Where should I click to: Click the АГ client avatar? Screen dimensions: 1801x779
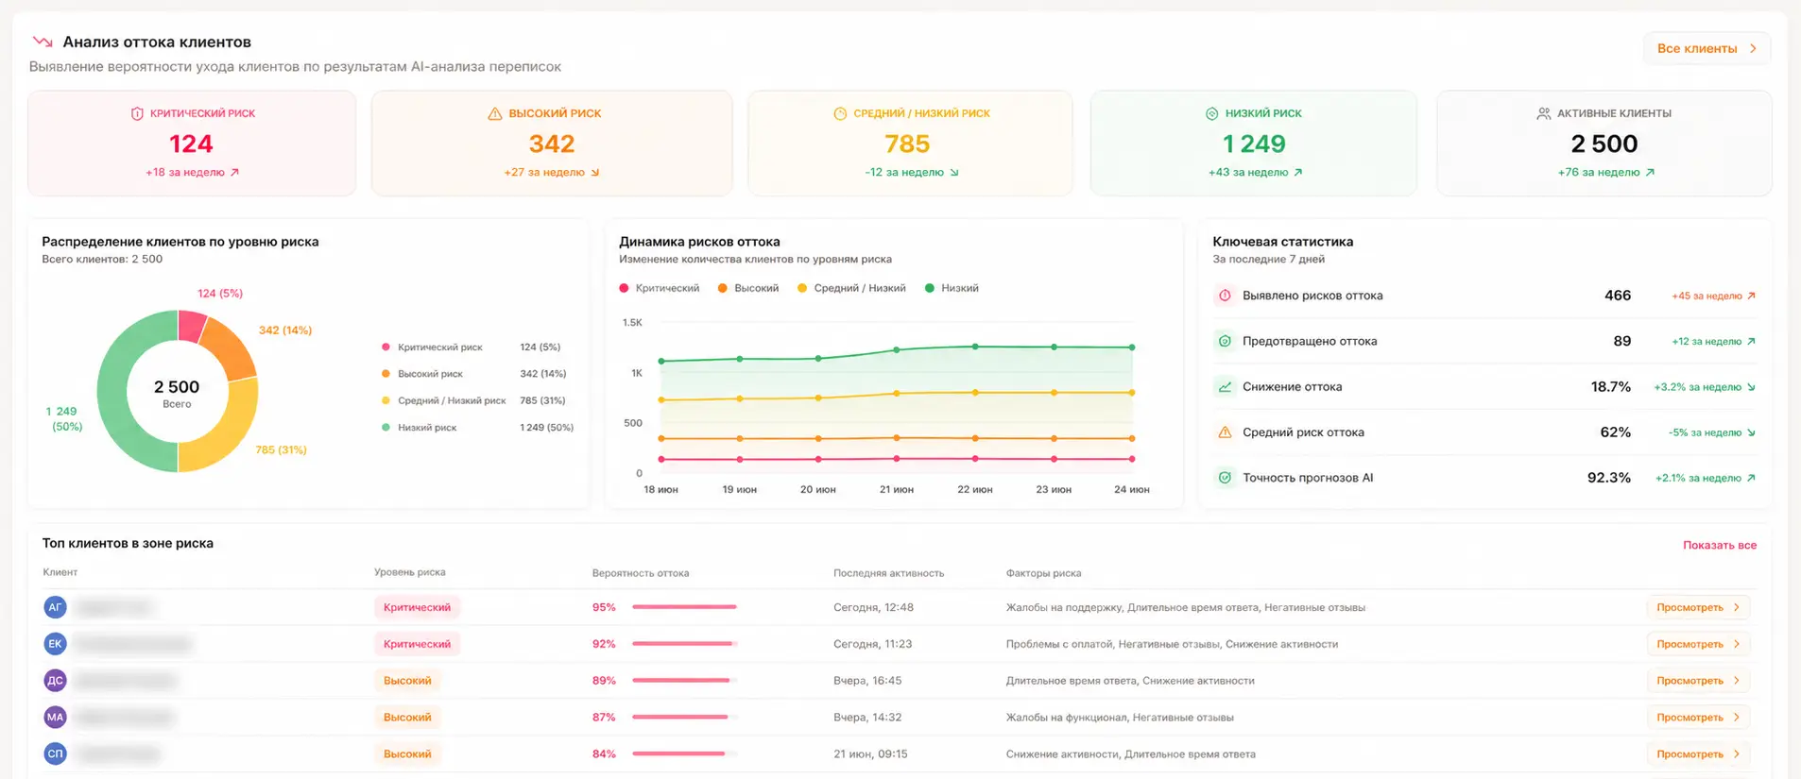pos(55,607)
